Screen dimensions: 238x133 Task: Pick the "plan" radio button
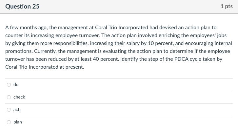pos(9,122)
